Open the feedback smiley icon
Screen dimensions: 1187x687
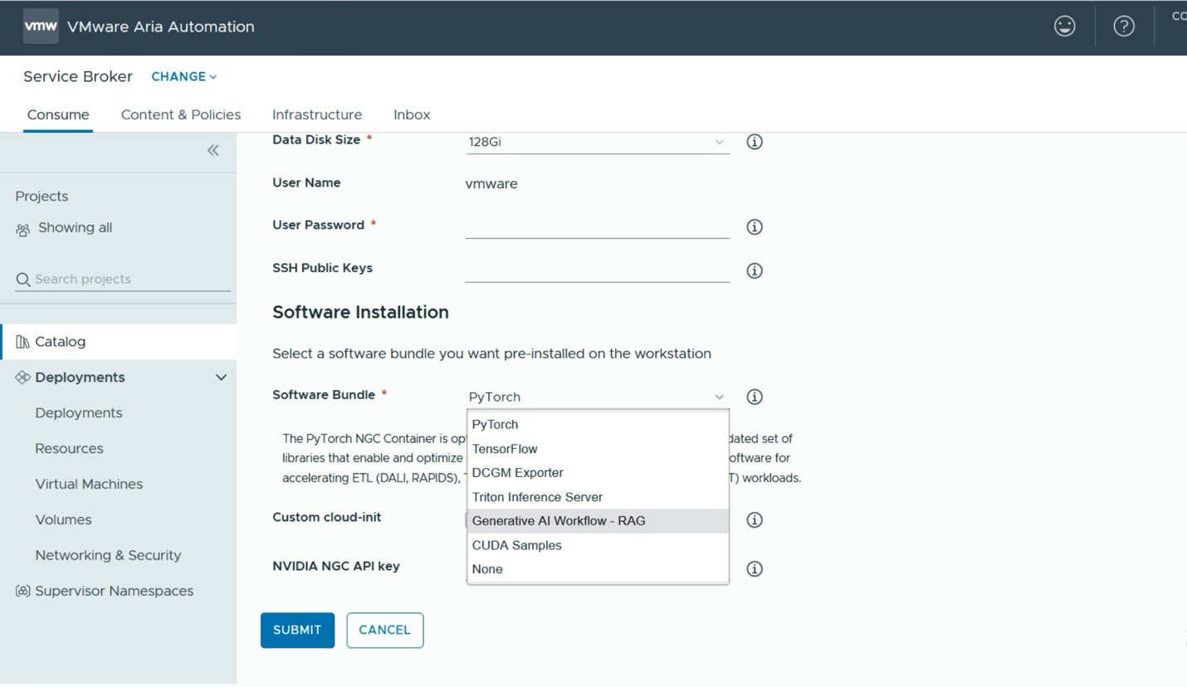pyautogui.click(x=1064, y=27)
